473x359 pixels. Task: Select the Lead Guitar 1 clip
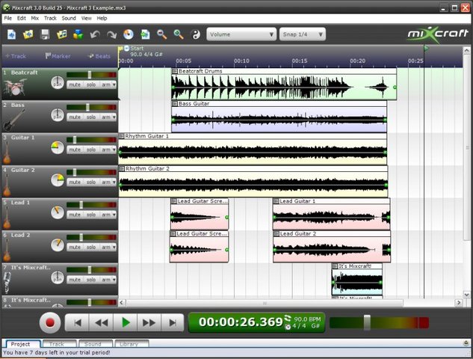331,214
